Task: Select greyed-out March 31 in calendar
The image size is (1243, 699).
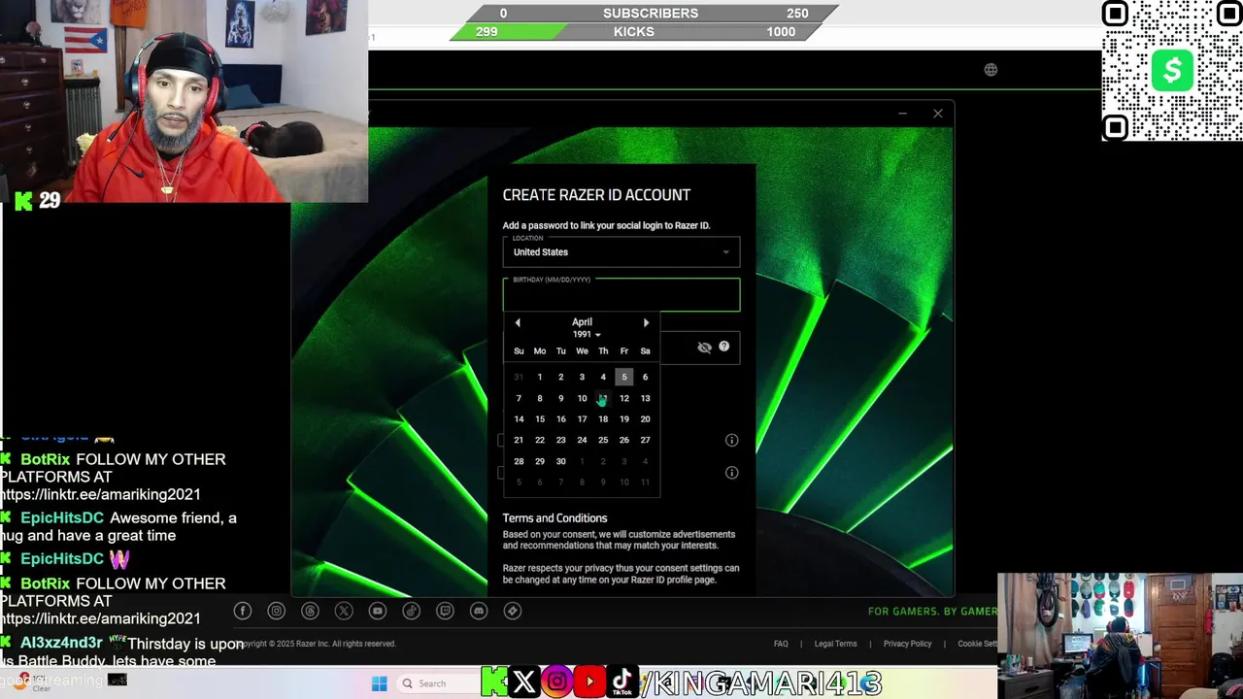Action: point(519,377)
